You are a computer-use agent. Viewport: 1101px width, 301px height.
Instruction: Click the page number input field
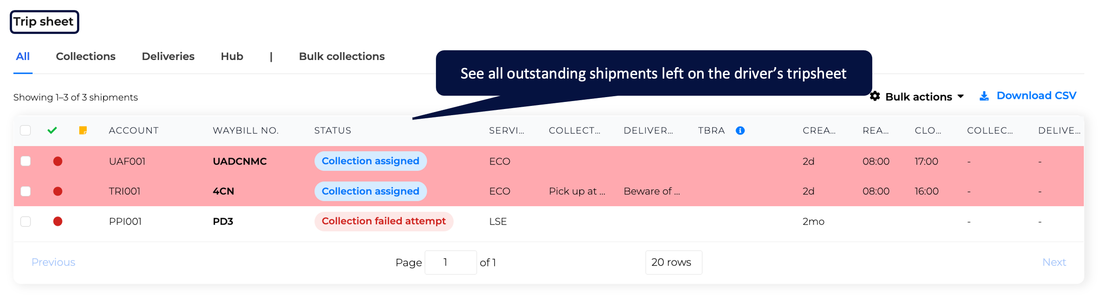(x=450, y=262)
